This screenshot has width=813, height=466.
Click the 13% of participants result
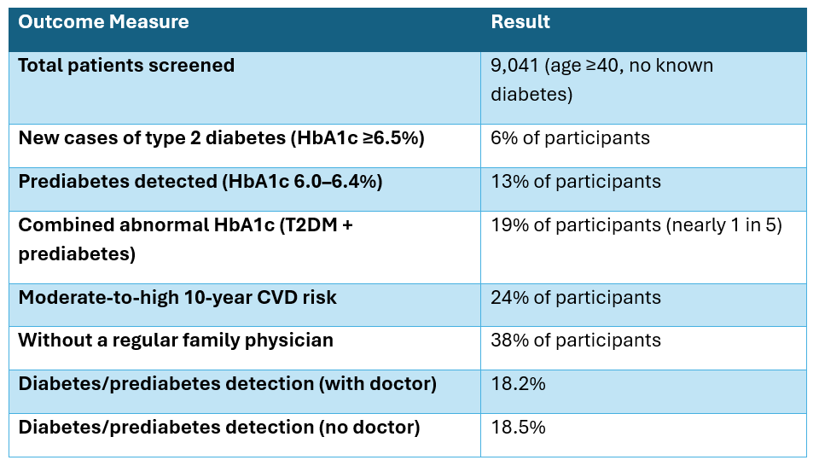click(575, 182)
